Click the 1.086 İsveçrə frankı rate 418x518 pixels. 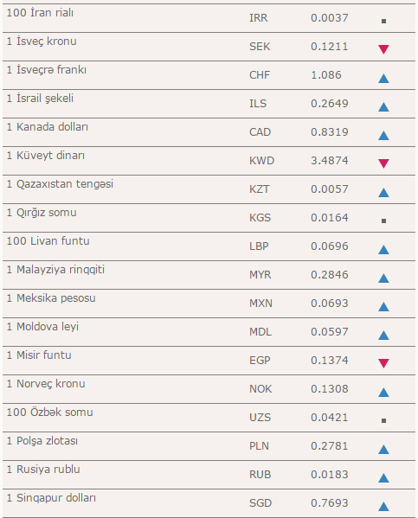pos(326,75)
